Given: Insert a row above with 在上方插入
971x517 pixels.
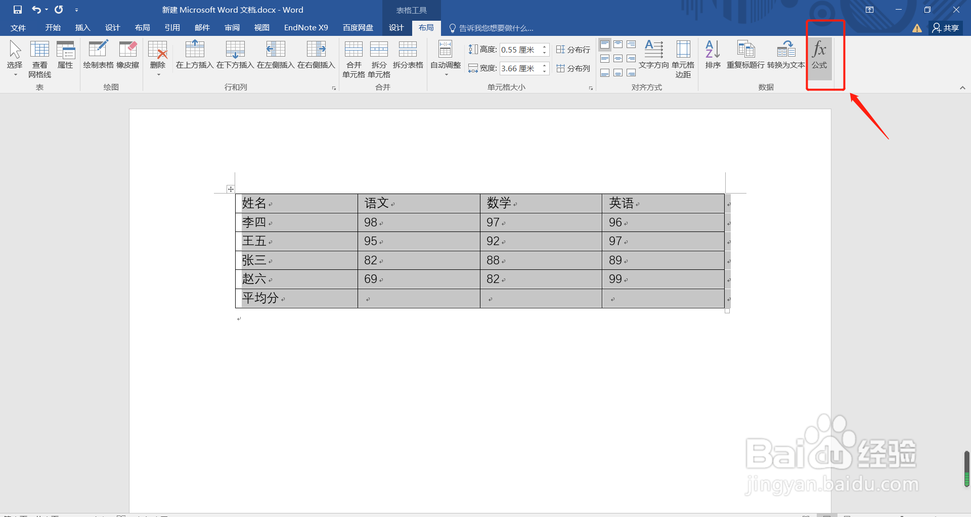Looking at the screenshot, I should click(x=194, y=57).
